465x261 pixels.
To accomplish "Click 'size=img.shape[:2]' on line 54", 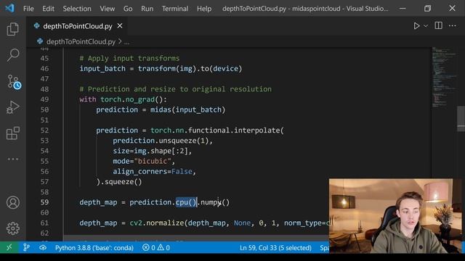I will tap(150, 151).
